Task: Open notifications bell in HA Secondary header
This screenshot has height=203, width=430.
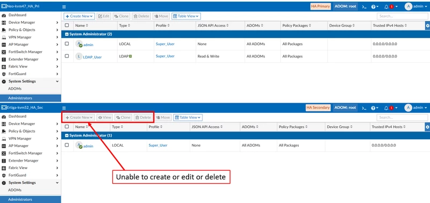Action: pos(386,108)
